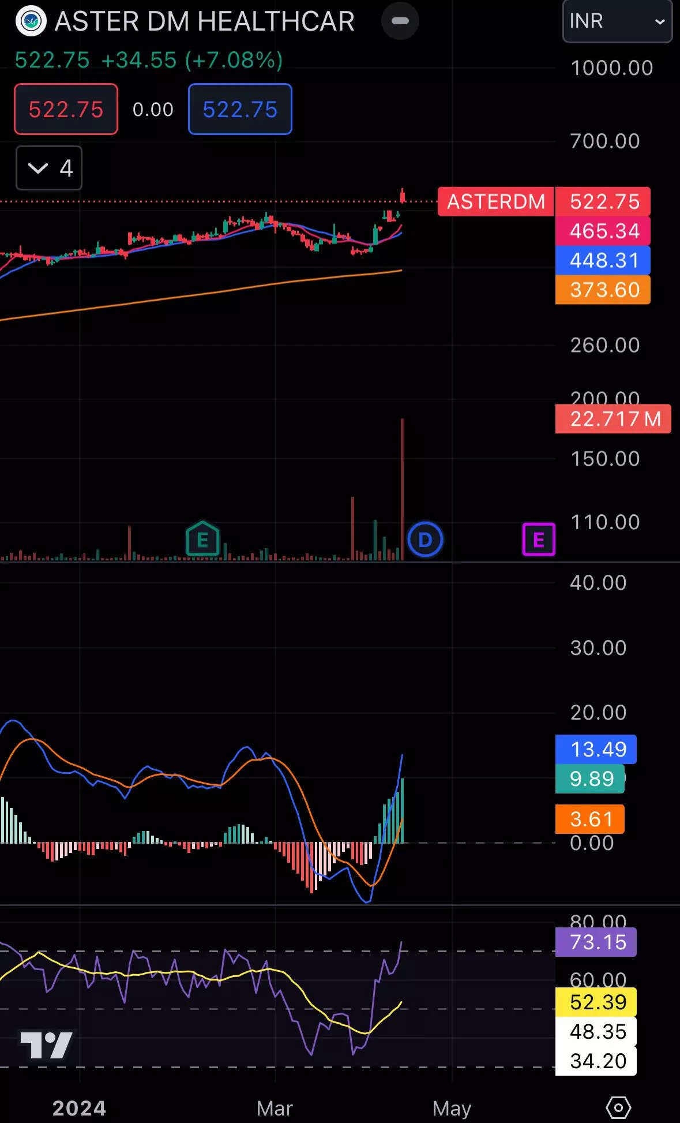Click the red sell price 522.75 button
Viewport: 680px width, 1123px height.
66,109
